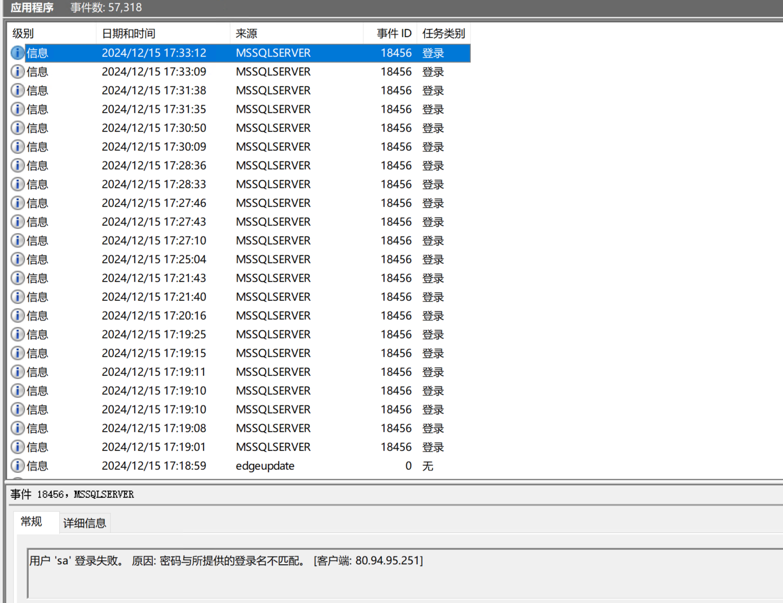This screenshot has width=783, height=603.
Task: Click event ID 18456 in 17:28:36 row
Action: (x=396, y=165)
